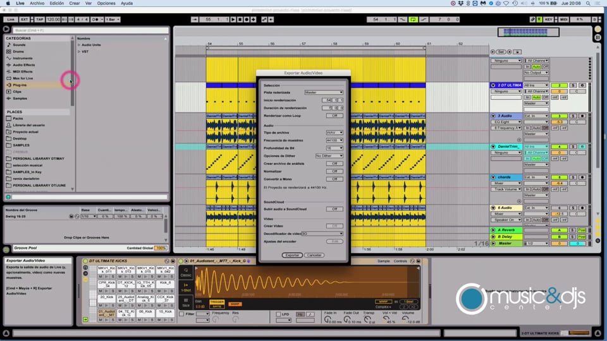Toggle Convertir a Mono option
The image size is (607, 341).
click(334, 179)
